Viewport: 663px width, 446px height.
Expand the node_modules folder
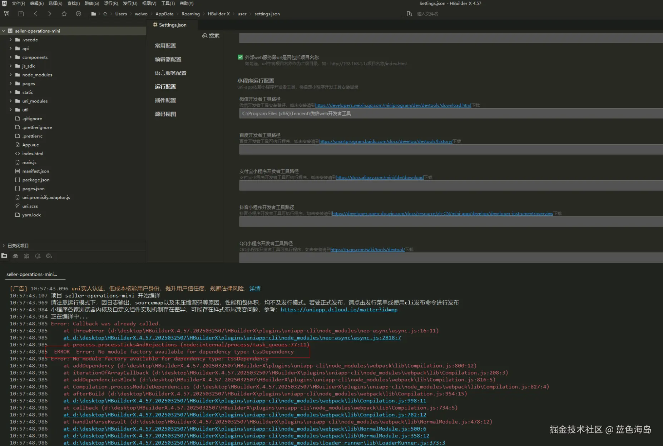coord(10,75)
